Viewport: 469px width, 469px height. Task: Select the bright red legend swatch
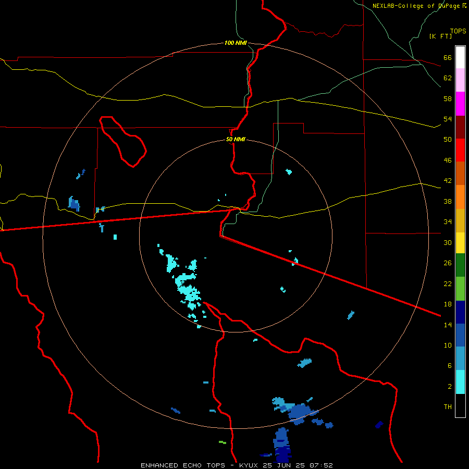click(460, 150)
